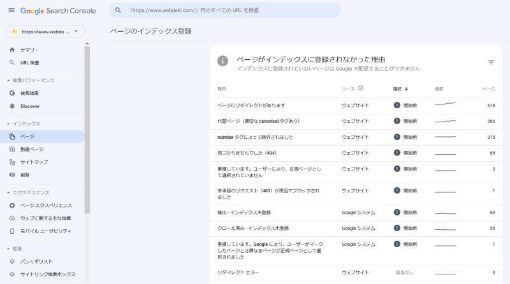Image resolution: width=510 pixels, height=284 pixels.
Task: Click status icon in the 401 blocked row
Action: tap(397, 190)
